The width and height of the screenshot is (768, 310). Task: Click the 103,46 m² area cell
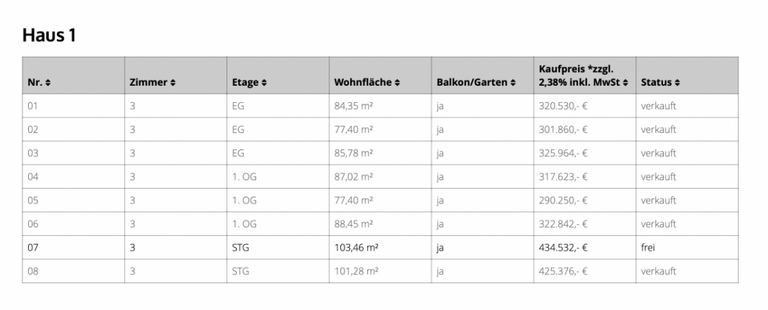357,248
